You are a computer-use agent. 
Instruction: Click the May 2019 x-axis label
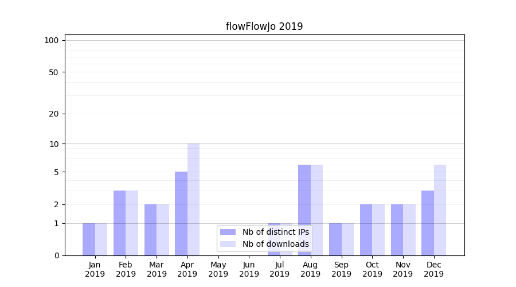(218, 269)
